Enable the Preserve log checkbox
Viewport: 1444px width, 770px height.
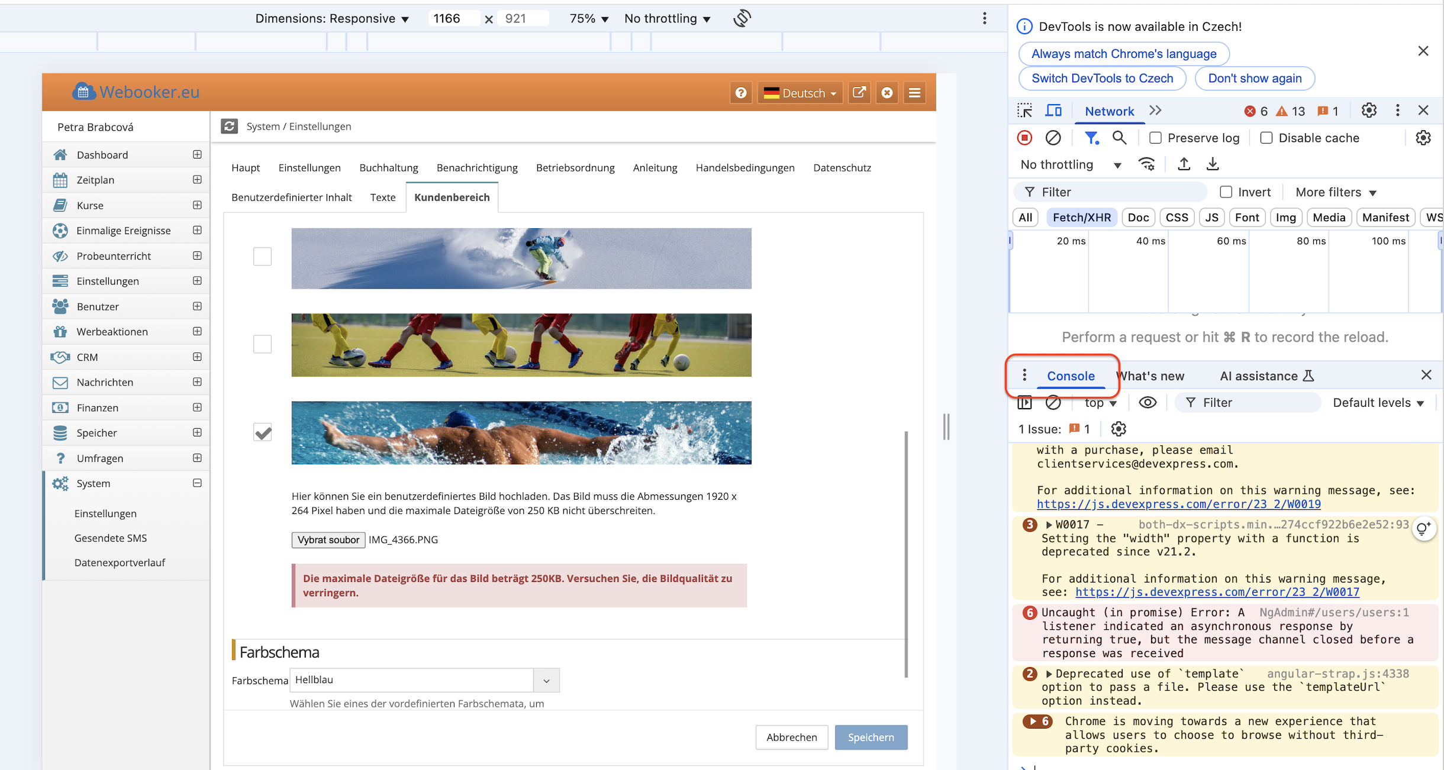point(1155,138)
